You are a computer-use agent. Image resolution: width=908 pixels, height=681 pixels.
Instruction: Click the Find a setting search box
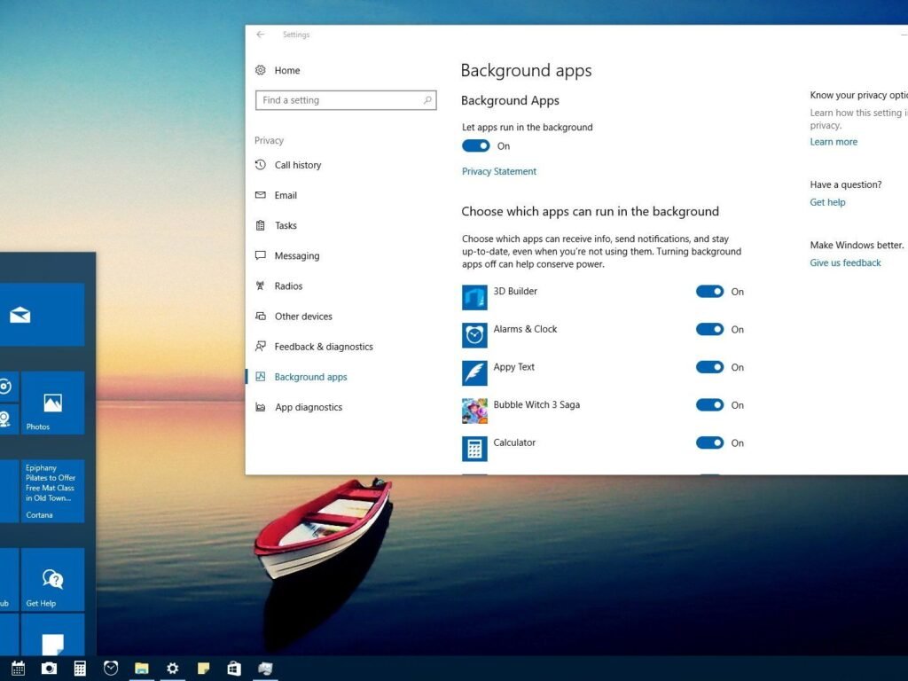[338, 100]
